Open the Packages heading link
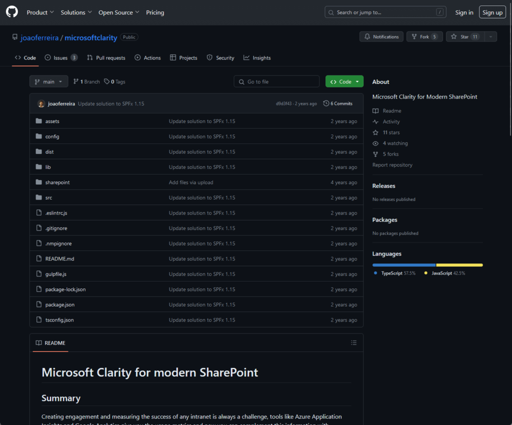The height and width of the screenshot is (425, 512). [384, 219]
